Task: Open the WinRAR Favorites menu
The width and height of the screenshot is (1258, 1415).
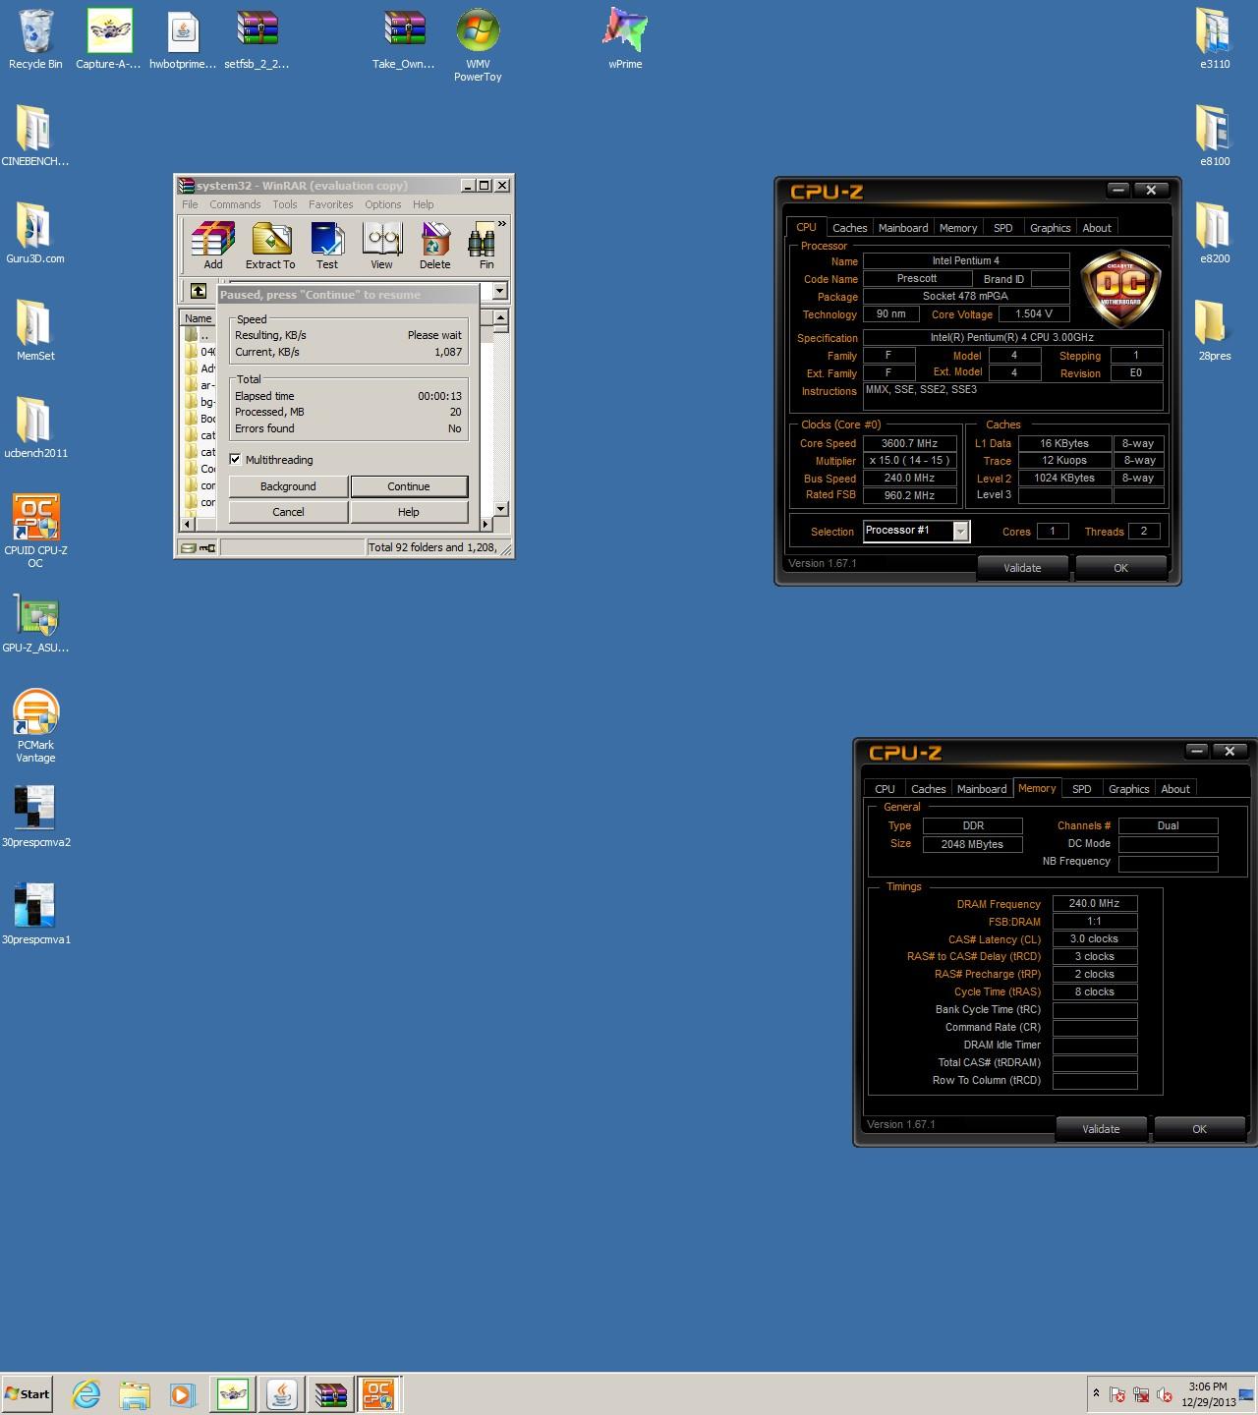Action: [331, 204]
